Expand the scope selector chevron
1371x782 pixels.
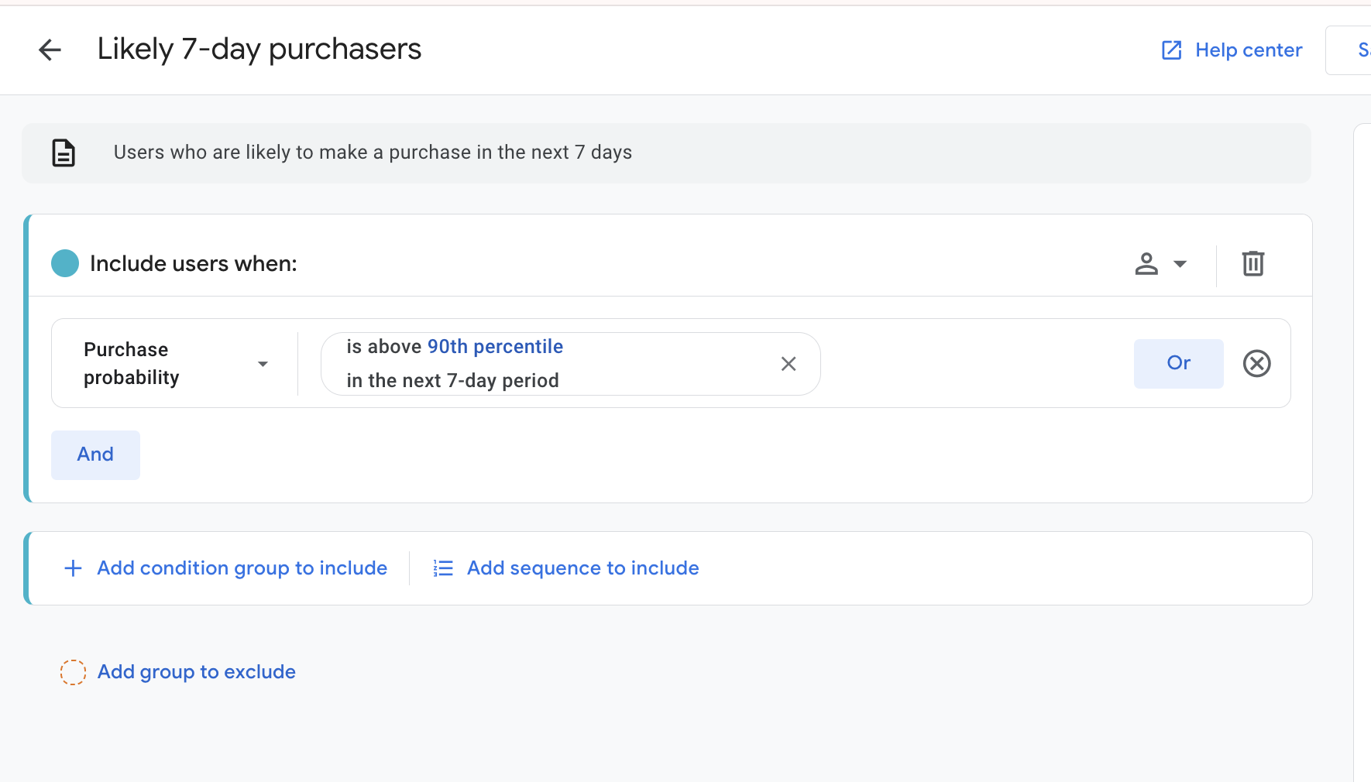[x=1180, y=264]
